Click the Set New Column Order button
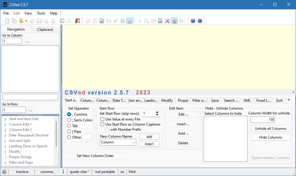296x176 pixels. (95, 156)
